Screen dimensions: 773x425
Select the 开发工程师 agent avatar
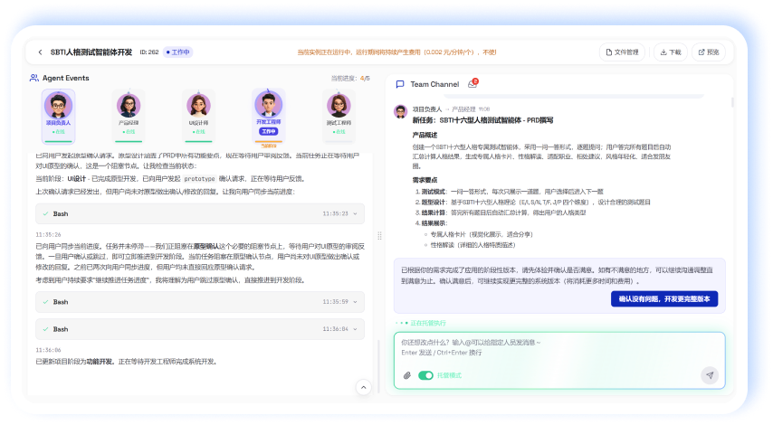tap(268, 104)
